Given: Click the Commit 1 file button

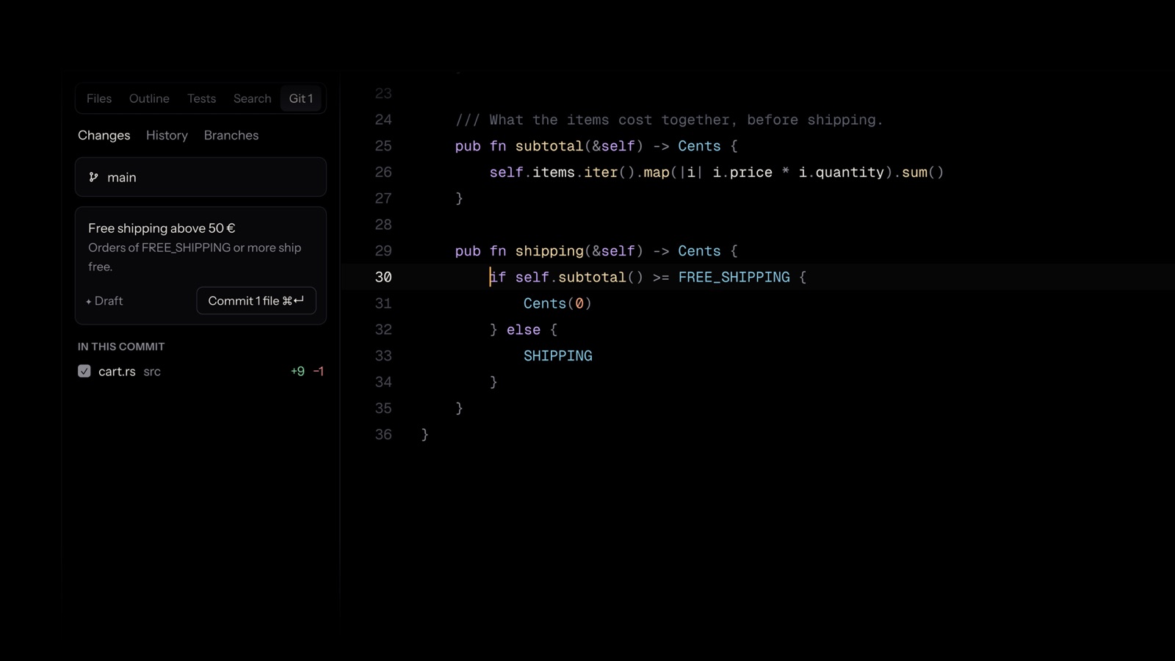Looking at the screenshot, I should tap(256, 300).
